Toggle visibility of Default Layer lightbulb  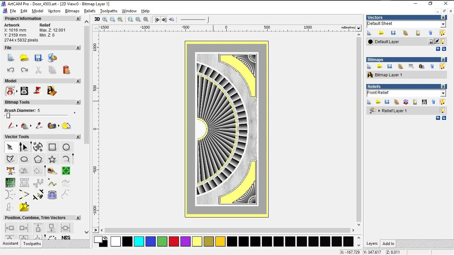point(443,42)
